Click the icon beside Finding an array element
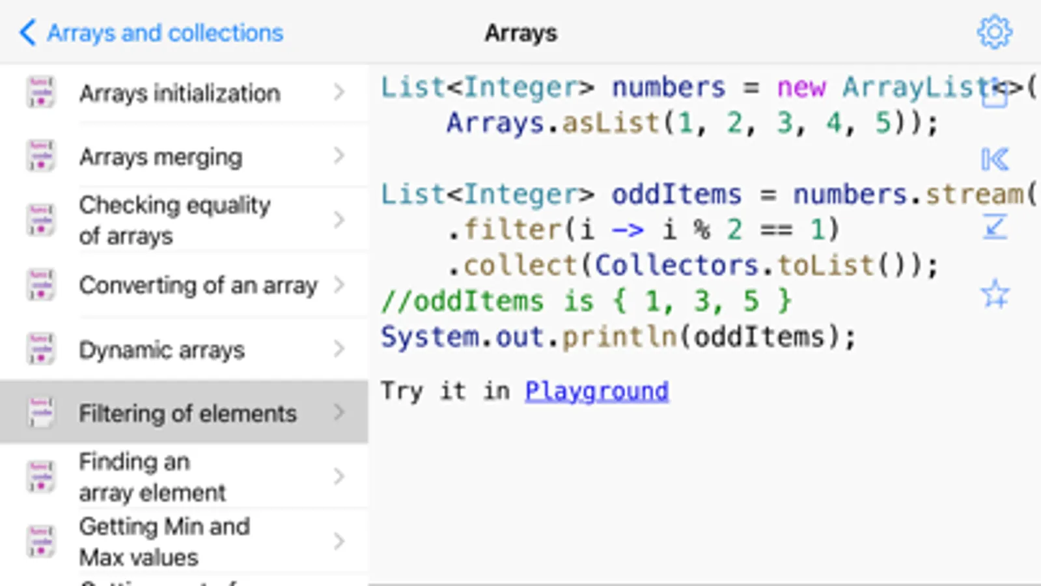Image resolution: width=1041 pixels, height=586 pixels. point(40,477)
